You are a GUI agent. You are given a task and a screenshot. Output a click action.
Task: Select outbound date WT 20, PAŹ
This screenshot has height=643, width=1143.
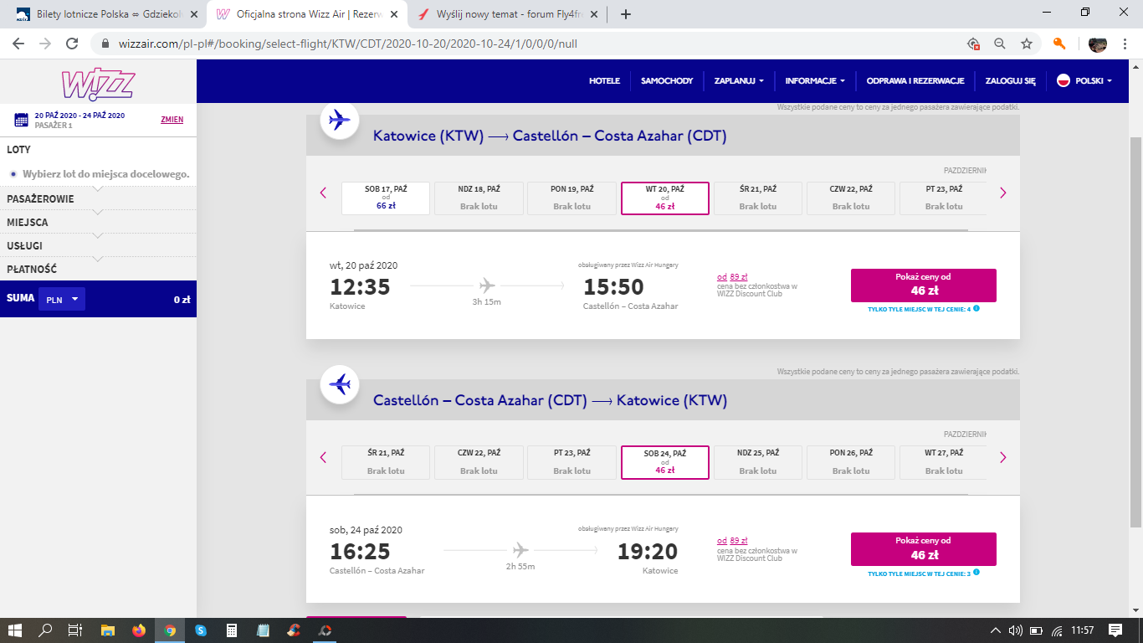(x=665, y=198)
